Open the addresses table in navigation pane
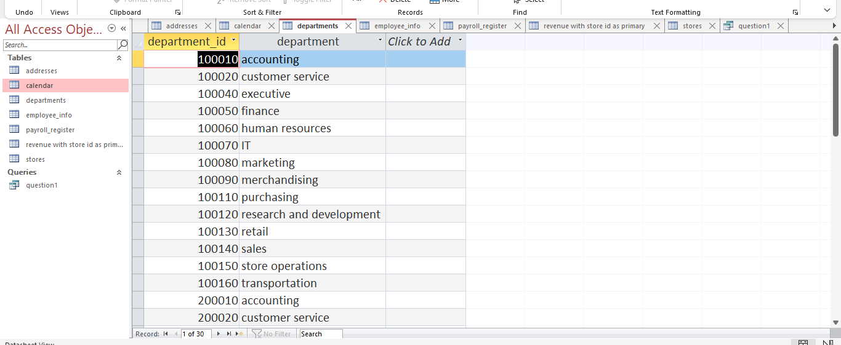 tap(41, 71)
